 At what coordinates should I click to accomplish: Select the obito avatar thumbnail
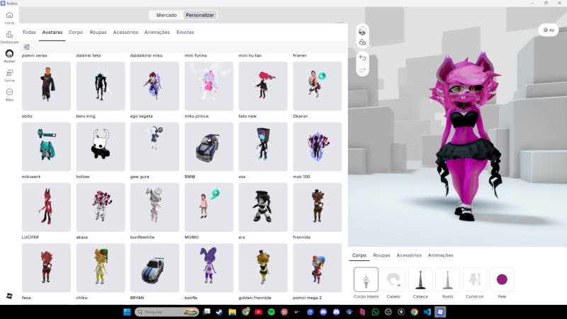pos(46,86)
